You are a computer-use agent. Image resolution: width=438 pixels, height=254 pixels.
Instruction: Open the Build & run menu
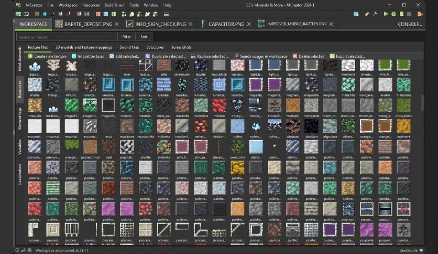(114, 5)
